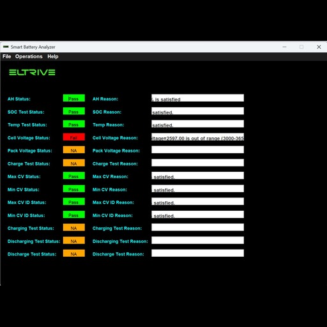This screenshot has width=327, height=327.
Task: Minimize the Smart Battery Analyzer window
Action: (284, 47)
